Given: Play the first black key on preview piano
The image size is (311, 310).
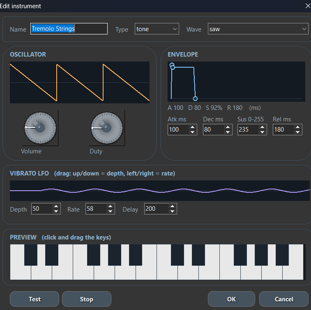Looking at the screenshot, I should 31,255.
